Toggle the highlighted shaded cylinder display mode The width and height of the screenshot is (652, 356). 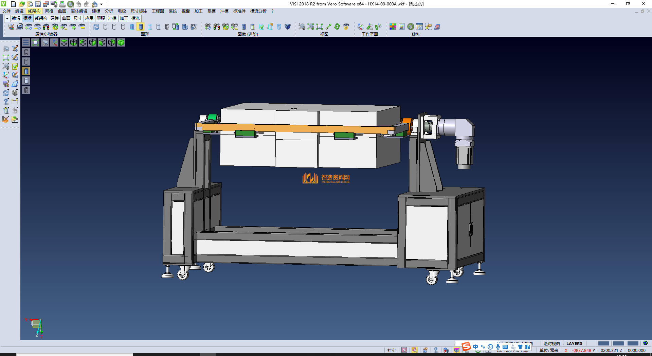[x=141, y=27]
